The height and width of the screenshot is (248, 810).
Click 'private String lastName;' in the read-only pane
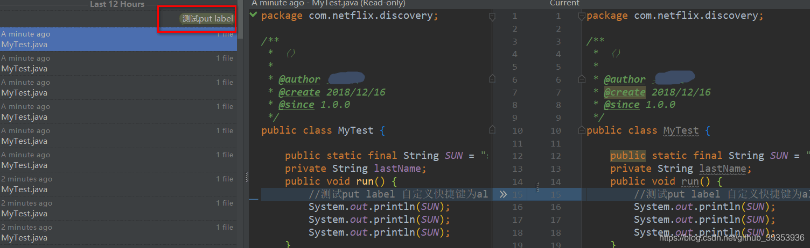[355, 169]
